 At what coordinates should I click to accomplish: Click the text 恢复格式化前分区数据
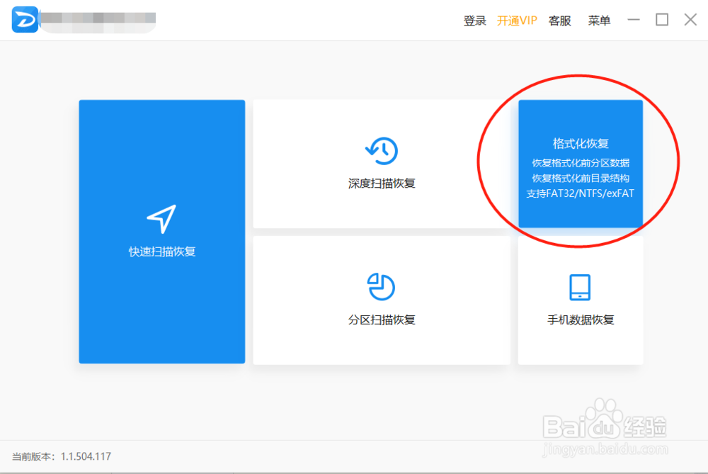point(581,163)
